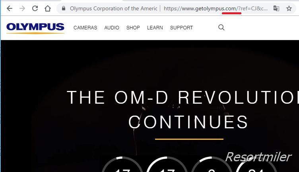Go to the browser home page
The height and width of the screenshot is (172, 299).
(48, 8)
